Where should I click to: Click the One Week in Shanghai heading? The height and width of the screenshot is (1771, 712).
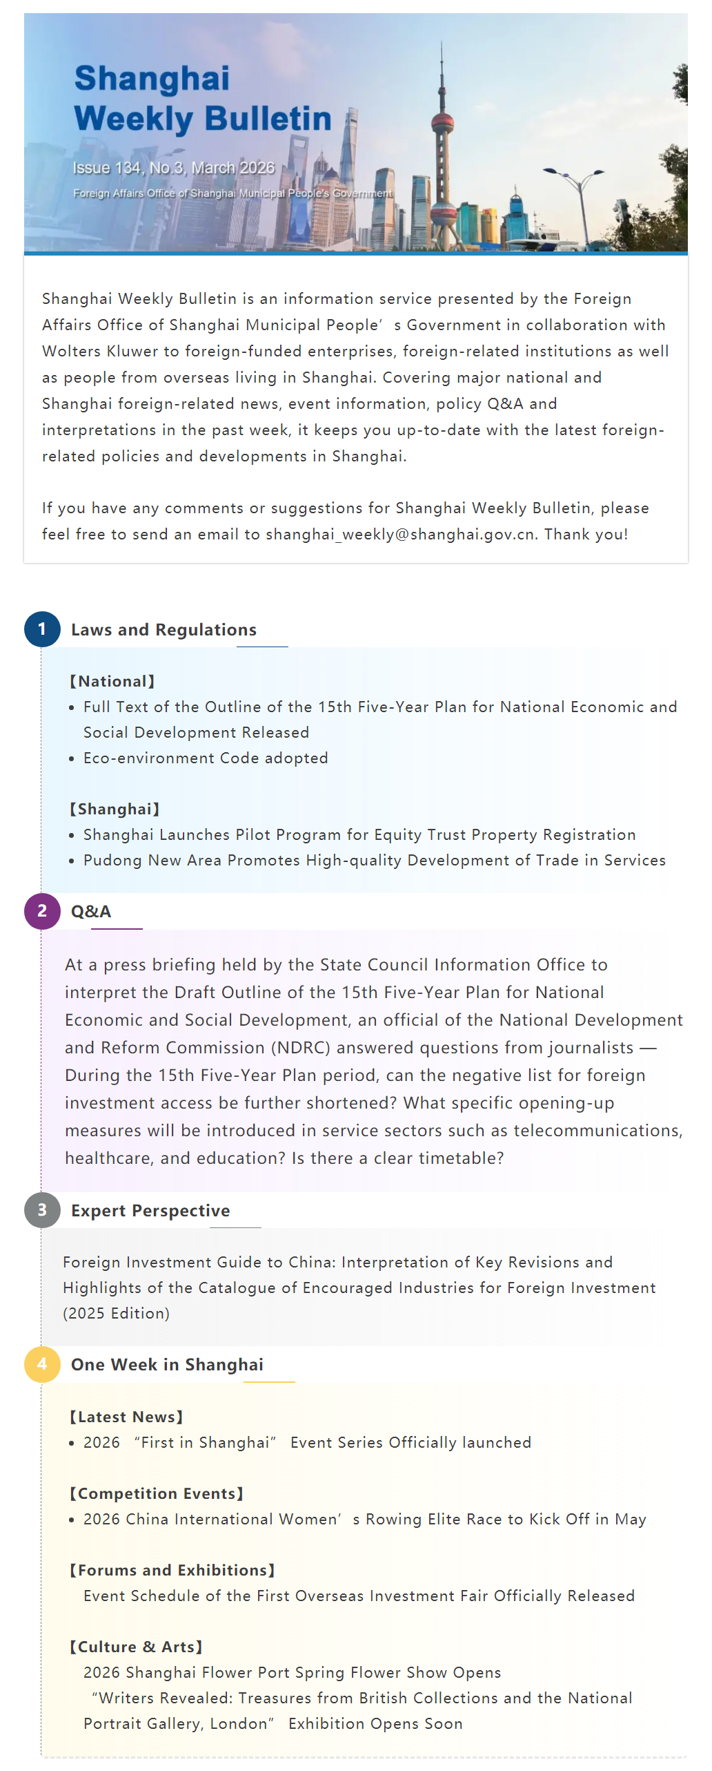click(167, 1365)
